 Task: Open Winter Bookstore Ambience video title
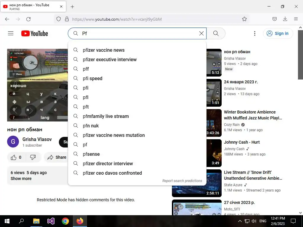point(253,115)
